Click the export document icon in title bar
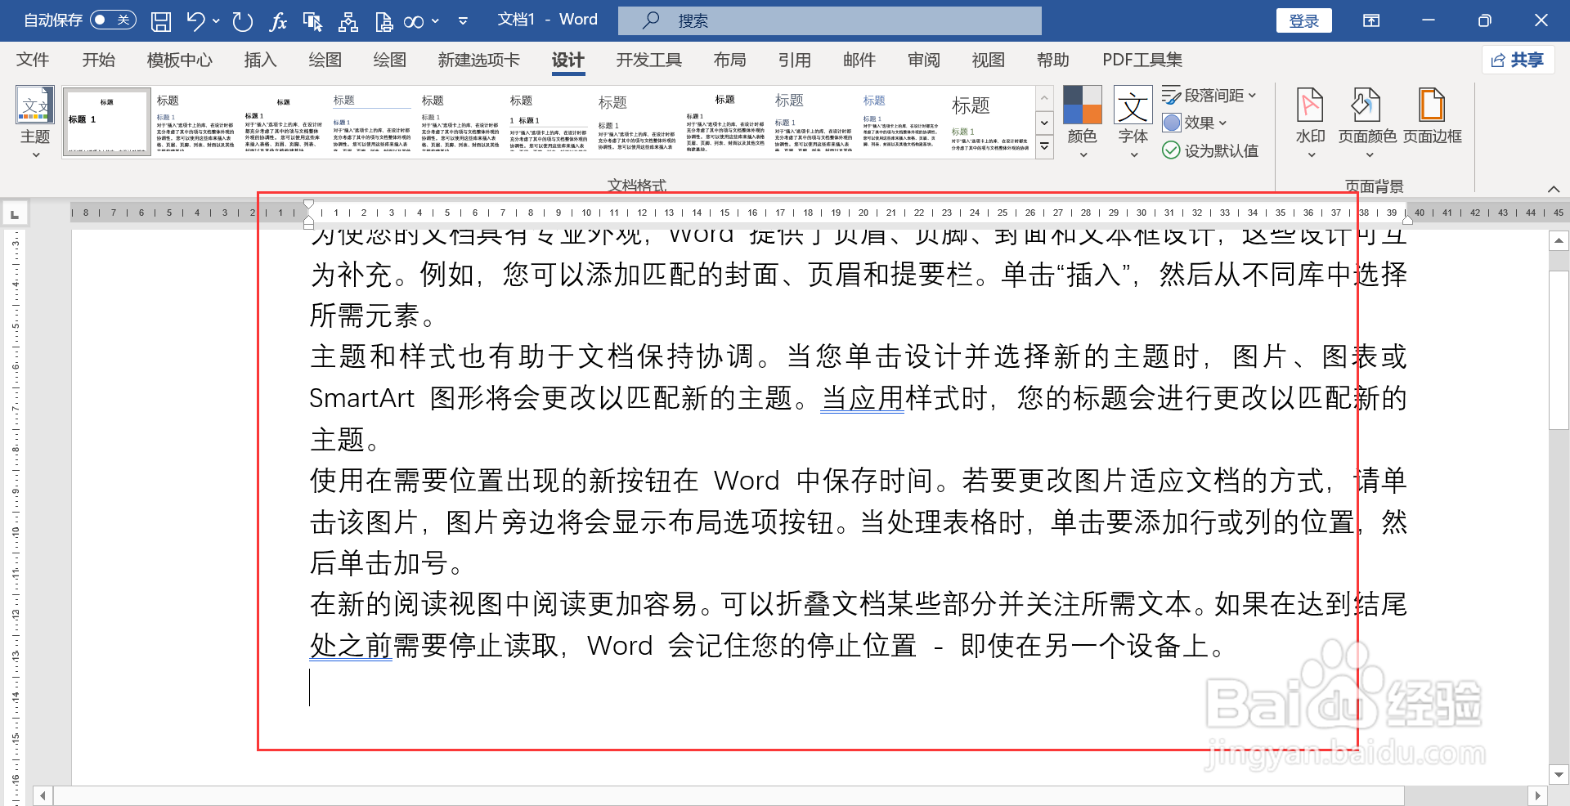 [x=384, y=21]
